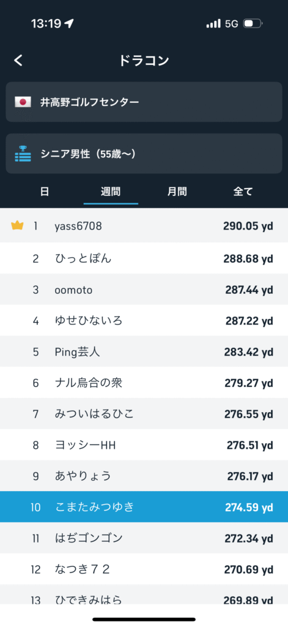Image resolution: width=288 pixels, height=627 pixels.
Task: Open the 井高野ゴルフセンター location selector
Action: pyautogui.click(x=144, y=102)
